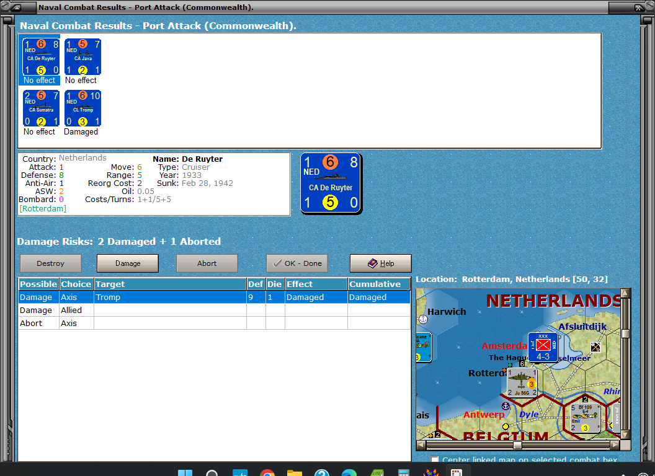Open Help
This screenshot has height=476, width=655.
coord(381,263)
